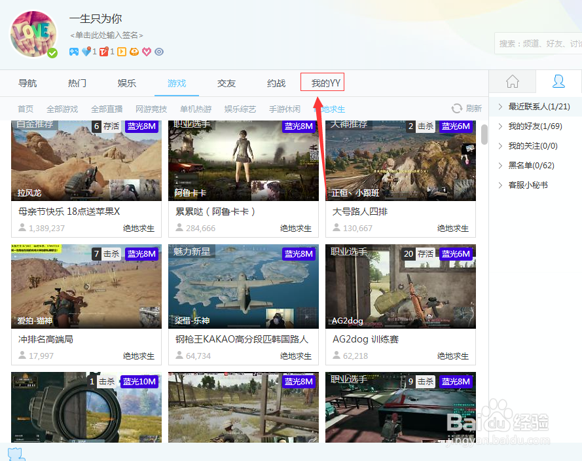Open 全部游戏 sub-category
The image size is (582, 461).
coord(62,109)
